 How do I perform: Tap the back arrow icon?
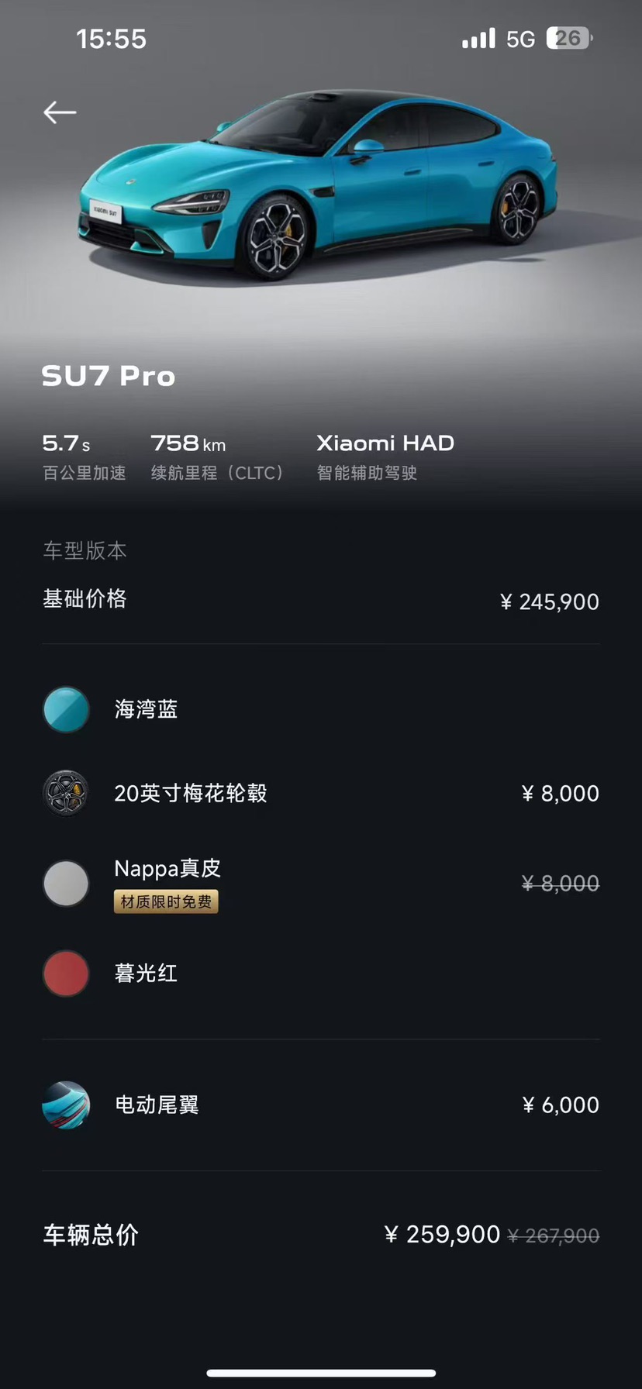(x=60, y=112)
